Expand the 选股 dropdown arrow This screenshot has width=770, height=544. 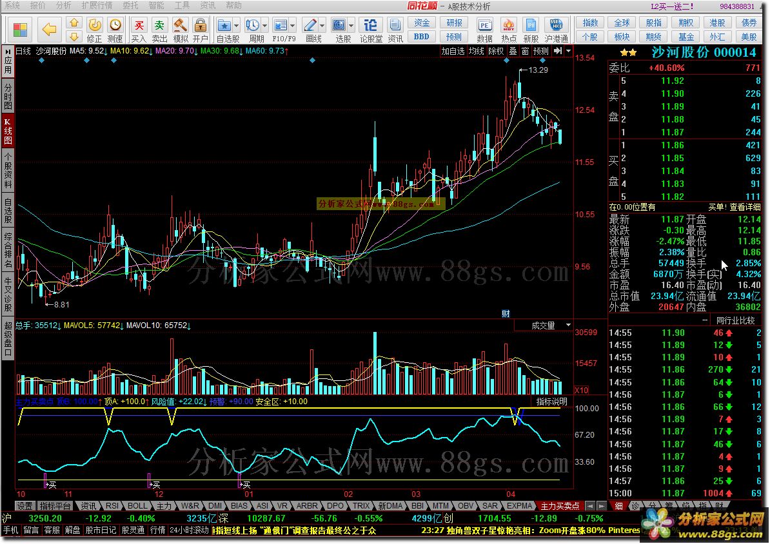coord(351,25)
